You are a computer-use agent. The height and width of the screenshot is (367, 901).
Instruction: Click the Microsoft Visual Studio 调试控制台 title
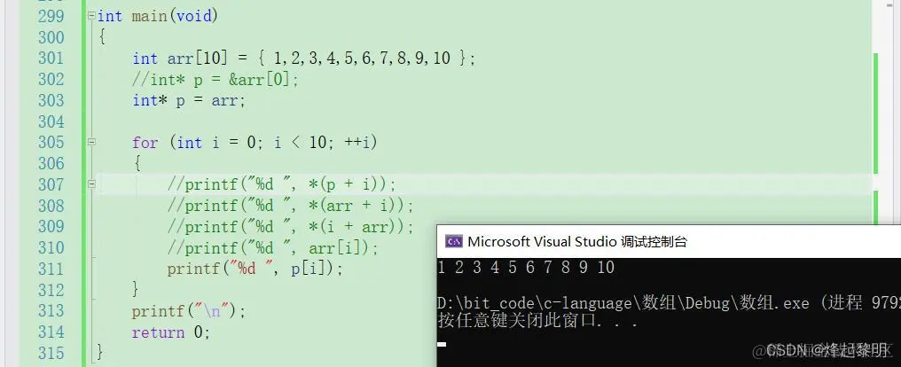577,241
